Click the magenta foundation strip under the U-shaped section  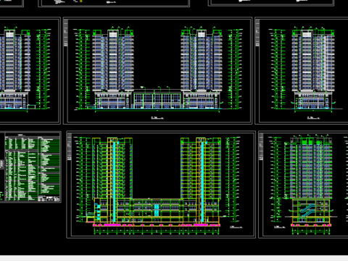(157, 225)
